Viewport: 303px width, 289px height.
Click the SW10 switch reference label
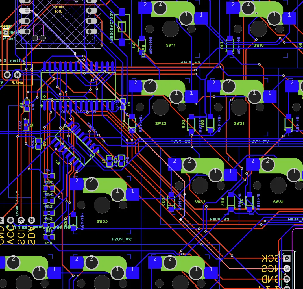click(258, 45)
